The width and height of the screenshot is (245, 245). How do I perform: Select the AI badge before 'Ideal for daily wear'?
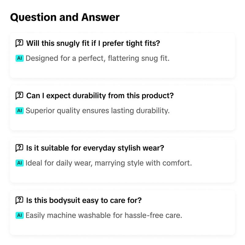(x=20, y=163)
